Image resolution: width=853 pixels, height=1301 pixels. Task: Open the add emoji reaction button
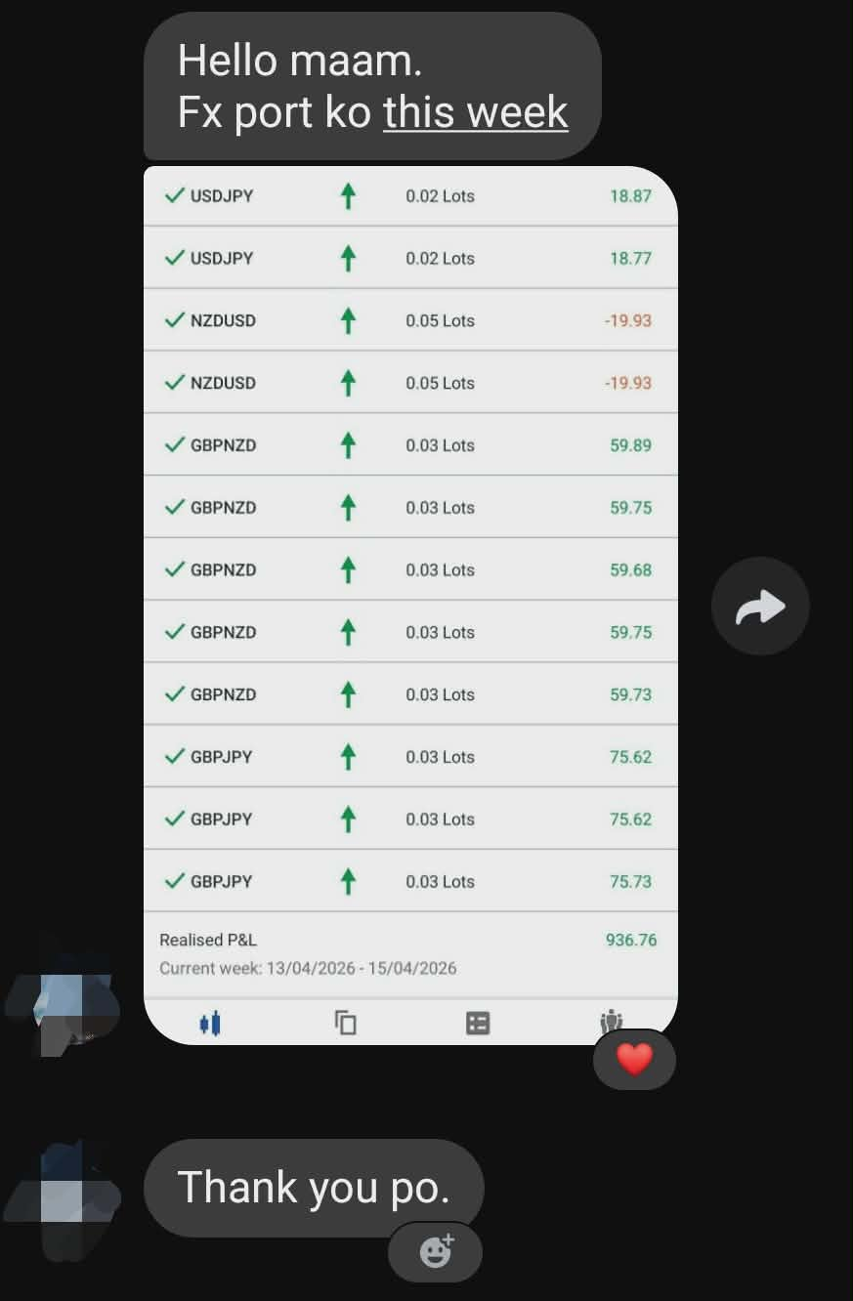[x=436, y=1251]
